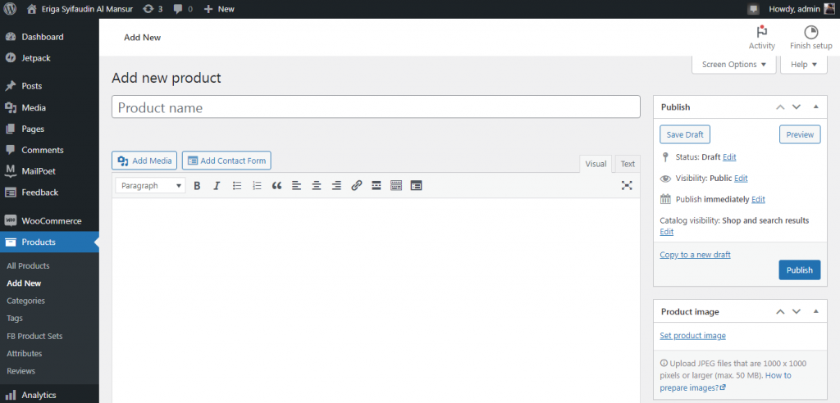
Task: Open Categories in the Products submenu
Action: pyautogui.click(x=25, y=301)
